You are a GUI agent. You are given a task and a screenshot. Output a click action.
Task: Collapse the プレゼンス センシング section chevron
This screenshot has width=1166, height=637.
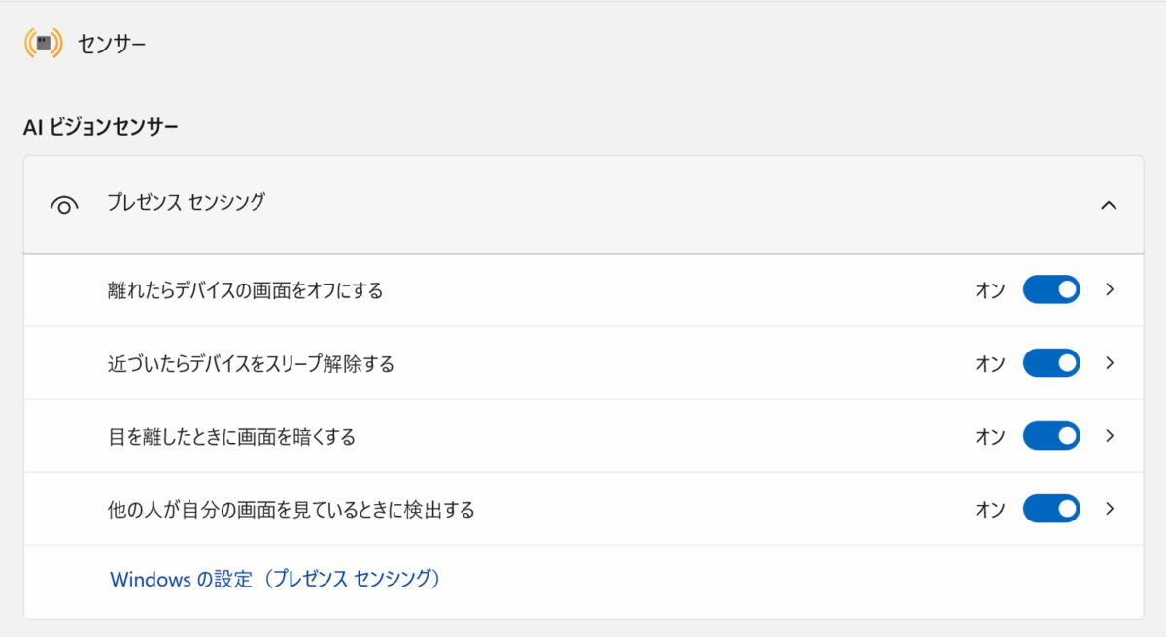pos(1108,205)
